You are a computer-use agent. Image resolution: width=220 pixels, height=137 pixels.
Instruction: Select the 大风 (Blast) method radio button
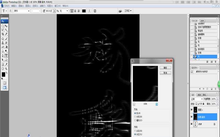coord(135,117)
